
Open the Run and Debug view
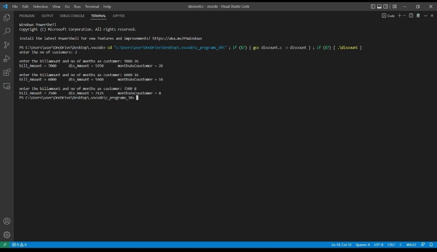[x=7, y=58]
